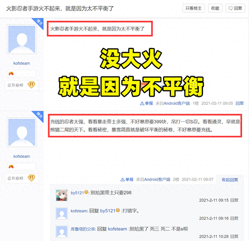Collapse replies with 收起回复
The image size is (249, 241).
230,180
